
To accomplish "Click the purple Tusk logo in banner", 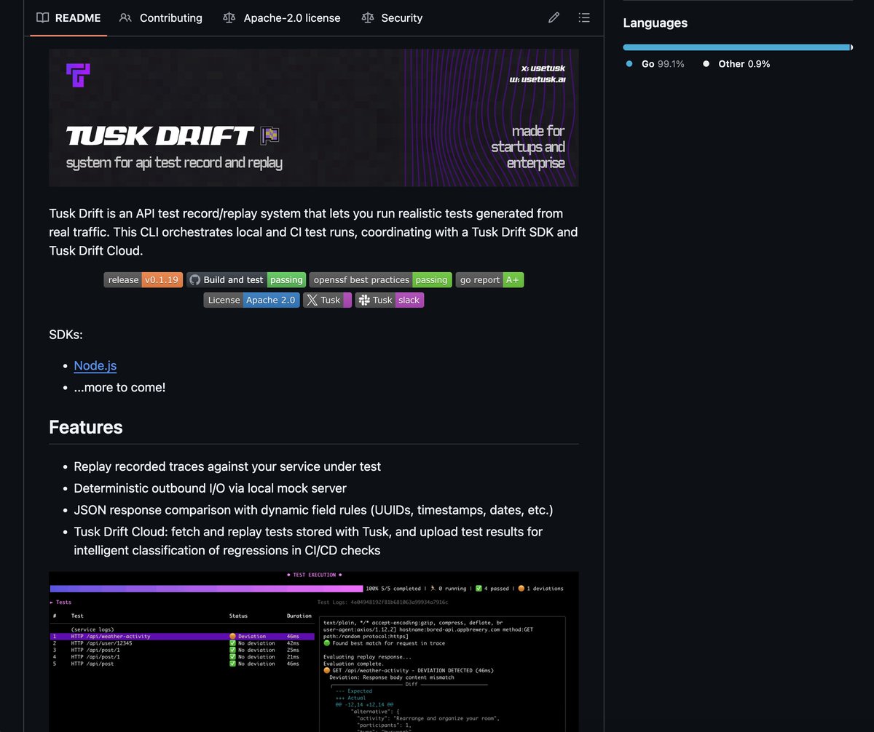I will pyautogui.click(x=78, y=75).
